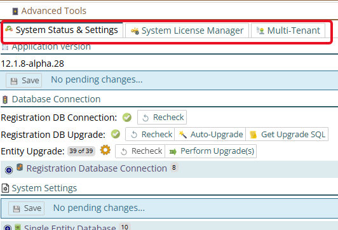The height and width of the screenshot is (230, 338).
Task: Recheck the Registration DB Connection
Action: pyautogui.click(x=162, y=118)
